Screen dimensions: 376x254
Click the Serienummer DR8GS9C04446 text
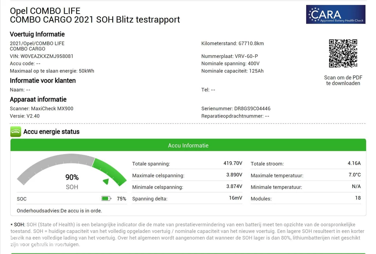coord(236,108)
